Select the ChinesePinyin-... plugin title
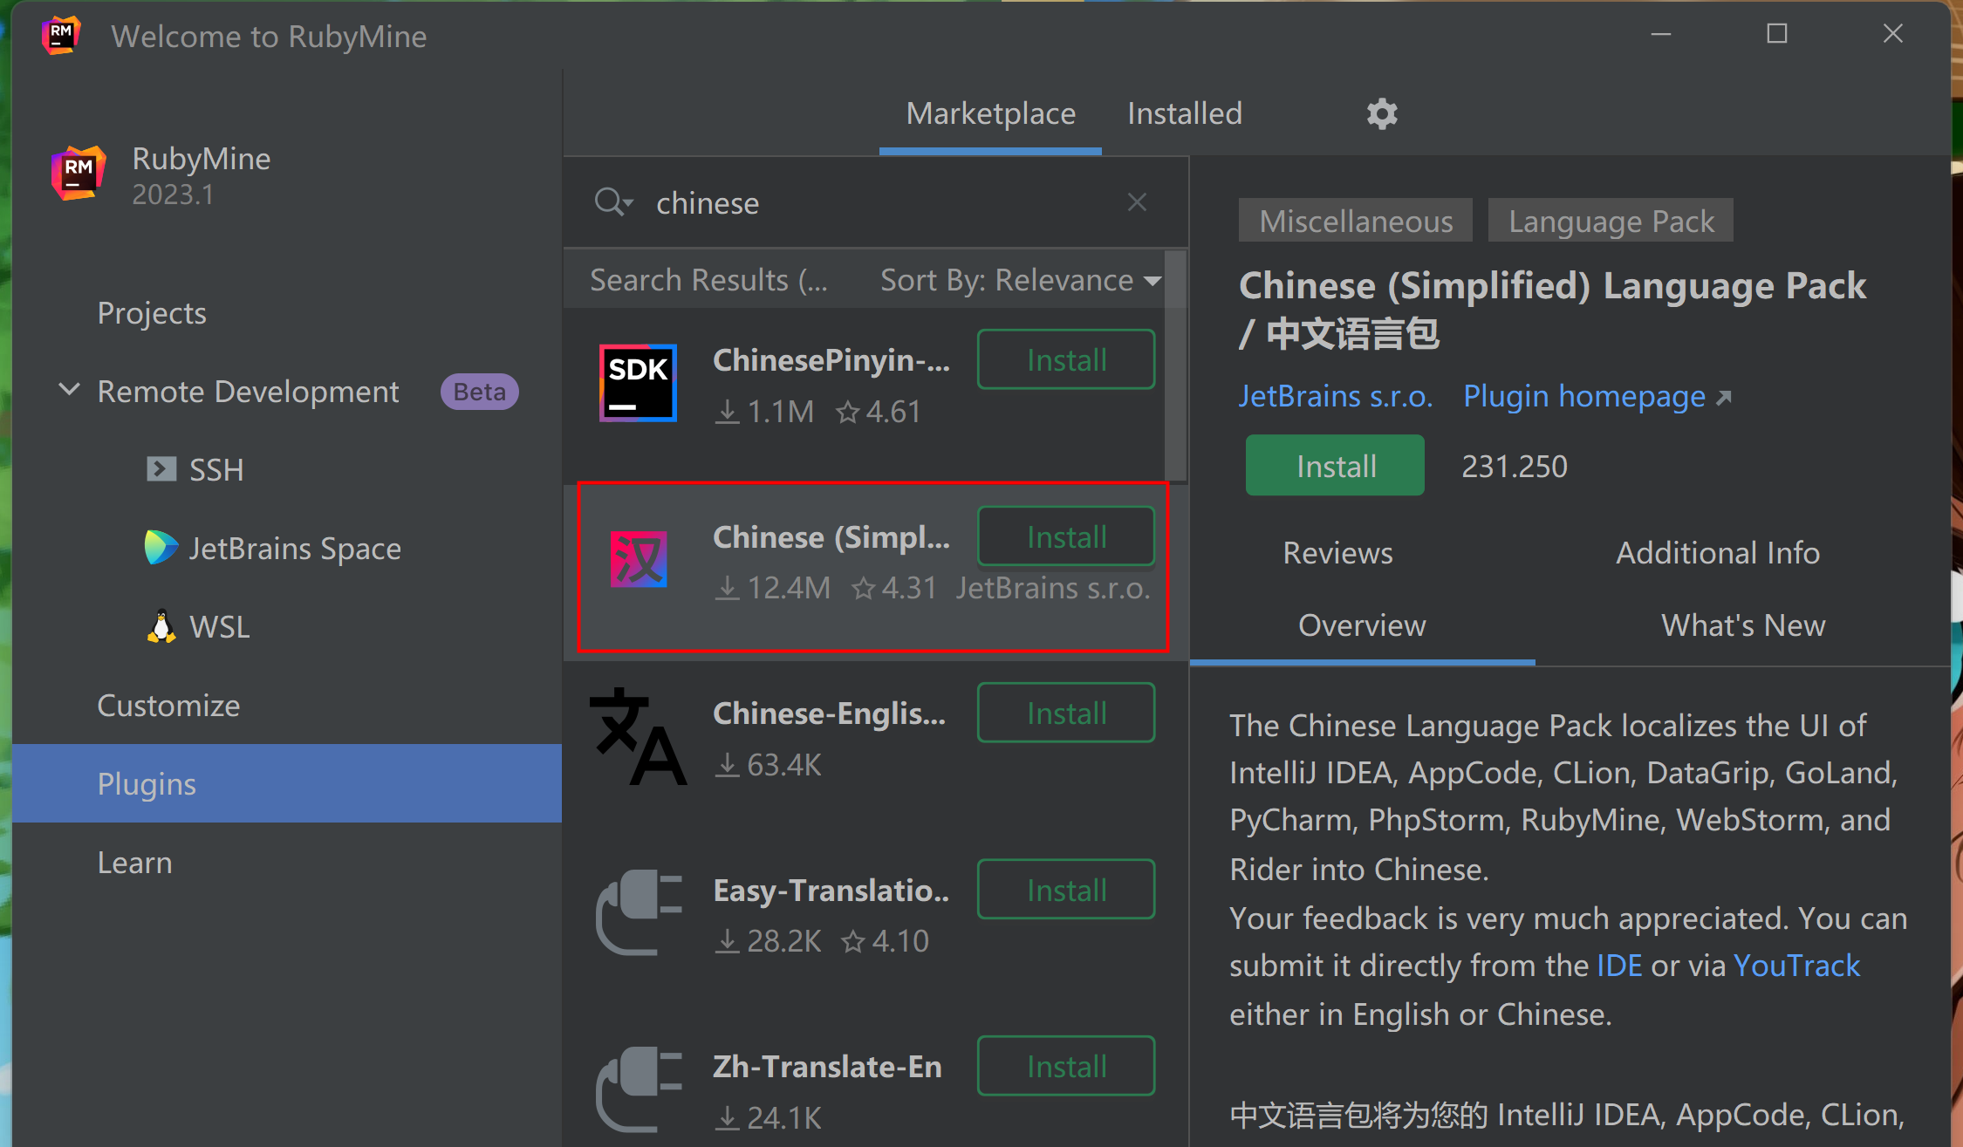This screenshot has height=1147, width=1963. pyautogui.click(x=831, y=359)
